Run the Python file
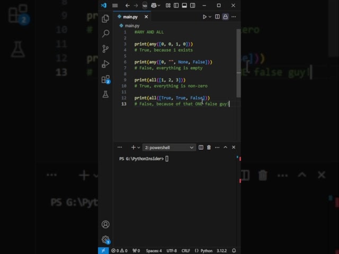 (204, 17)
